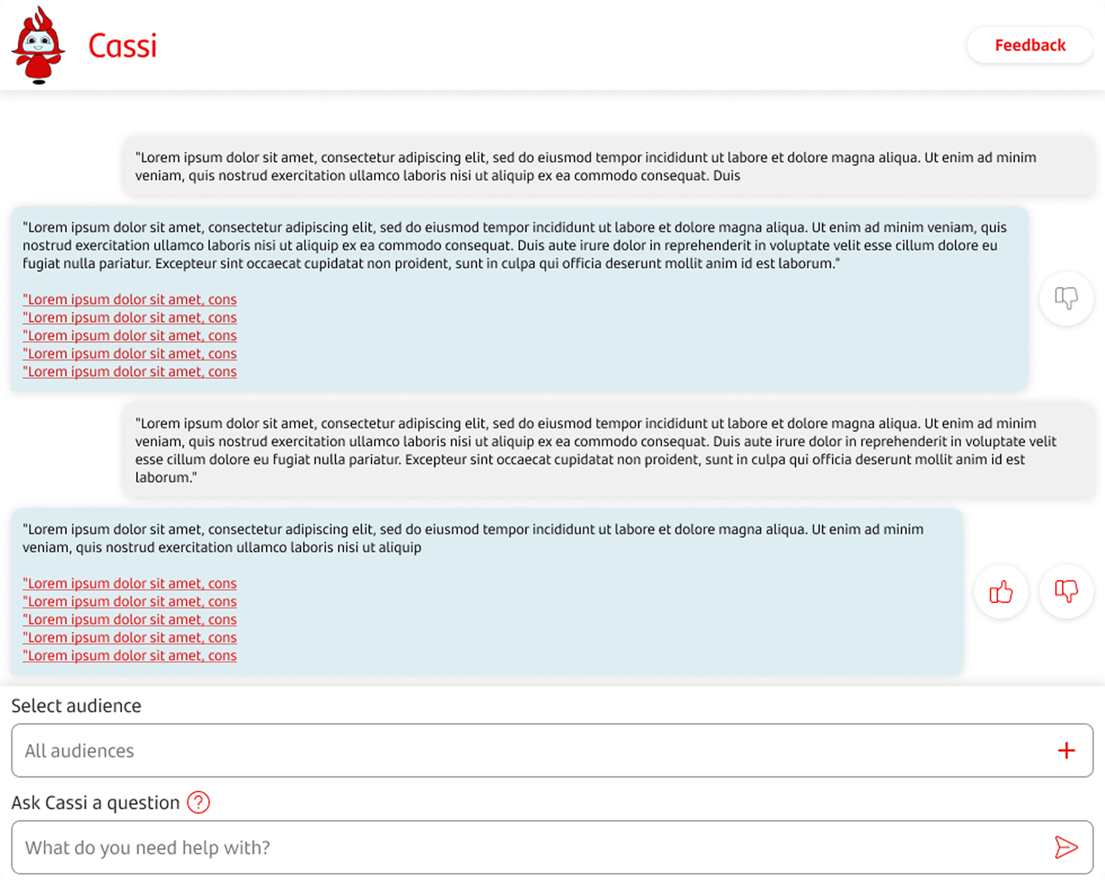Screen dimensions: 1105x880
Task: Click the Cassi mascot logo
Action: point(38,45)
